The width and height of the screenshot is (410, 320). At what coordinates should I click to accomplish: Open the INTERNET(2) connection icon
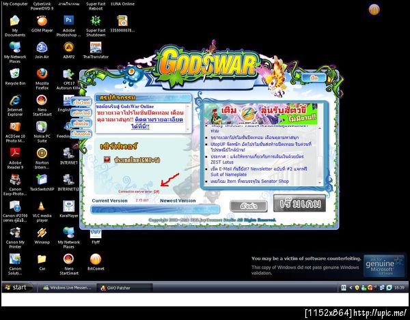pyautogui.click(x=68, y=183)
